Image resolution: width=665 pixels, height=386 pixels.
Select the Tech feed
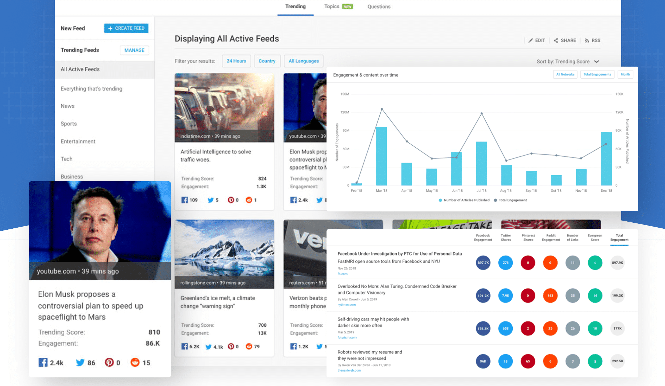coord(66,159)
